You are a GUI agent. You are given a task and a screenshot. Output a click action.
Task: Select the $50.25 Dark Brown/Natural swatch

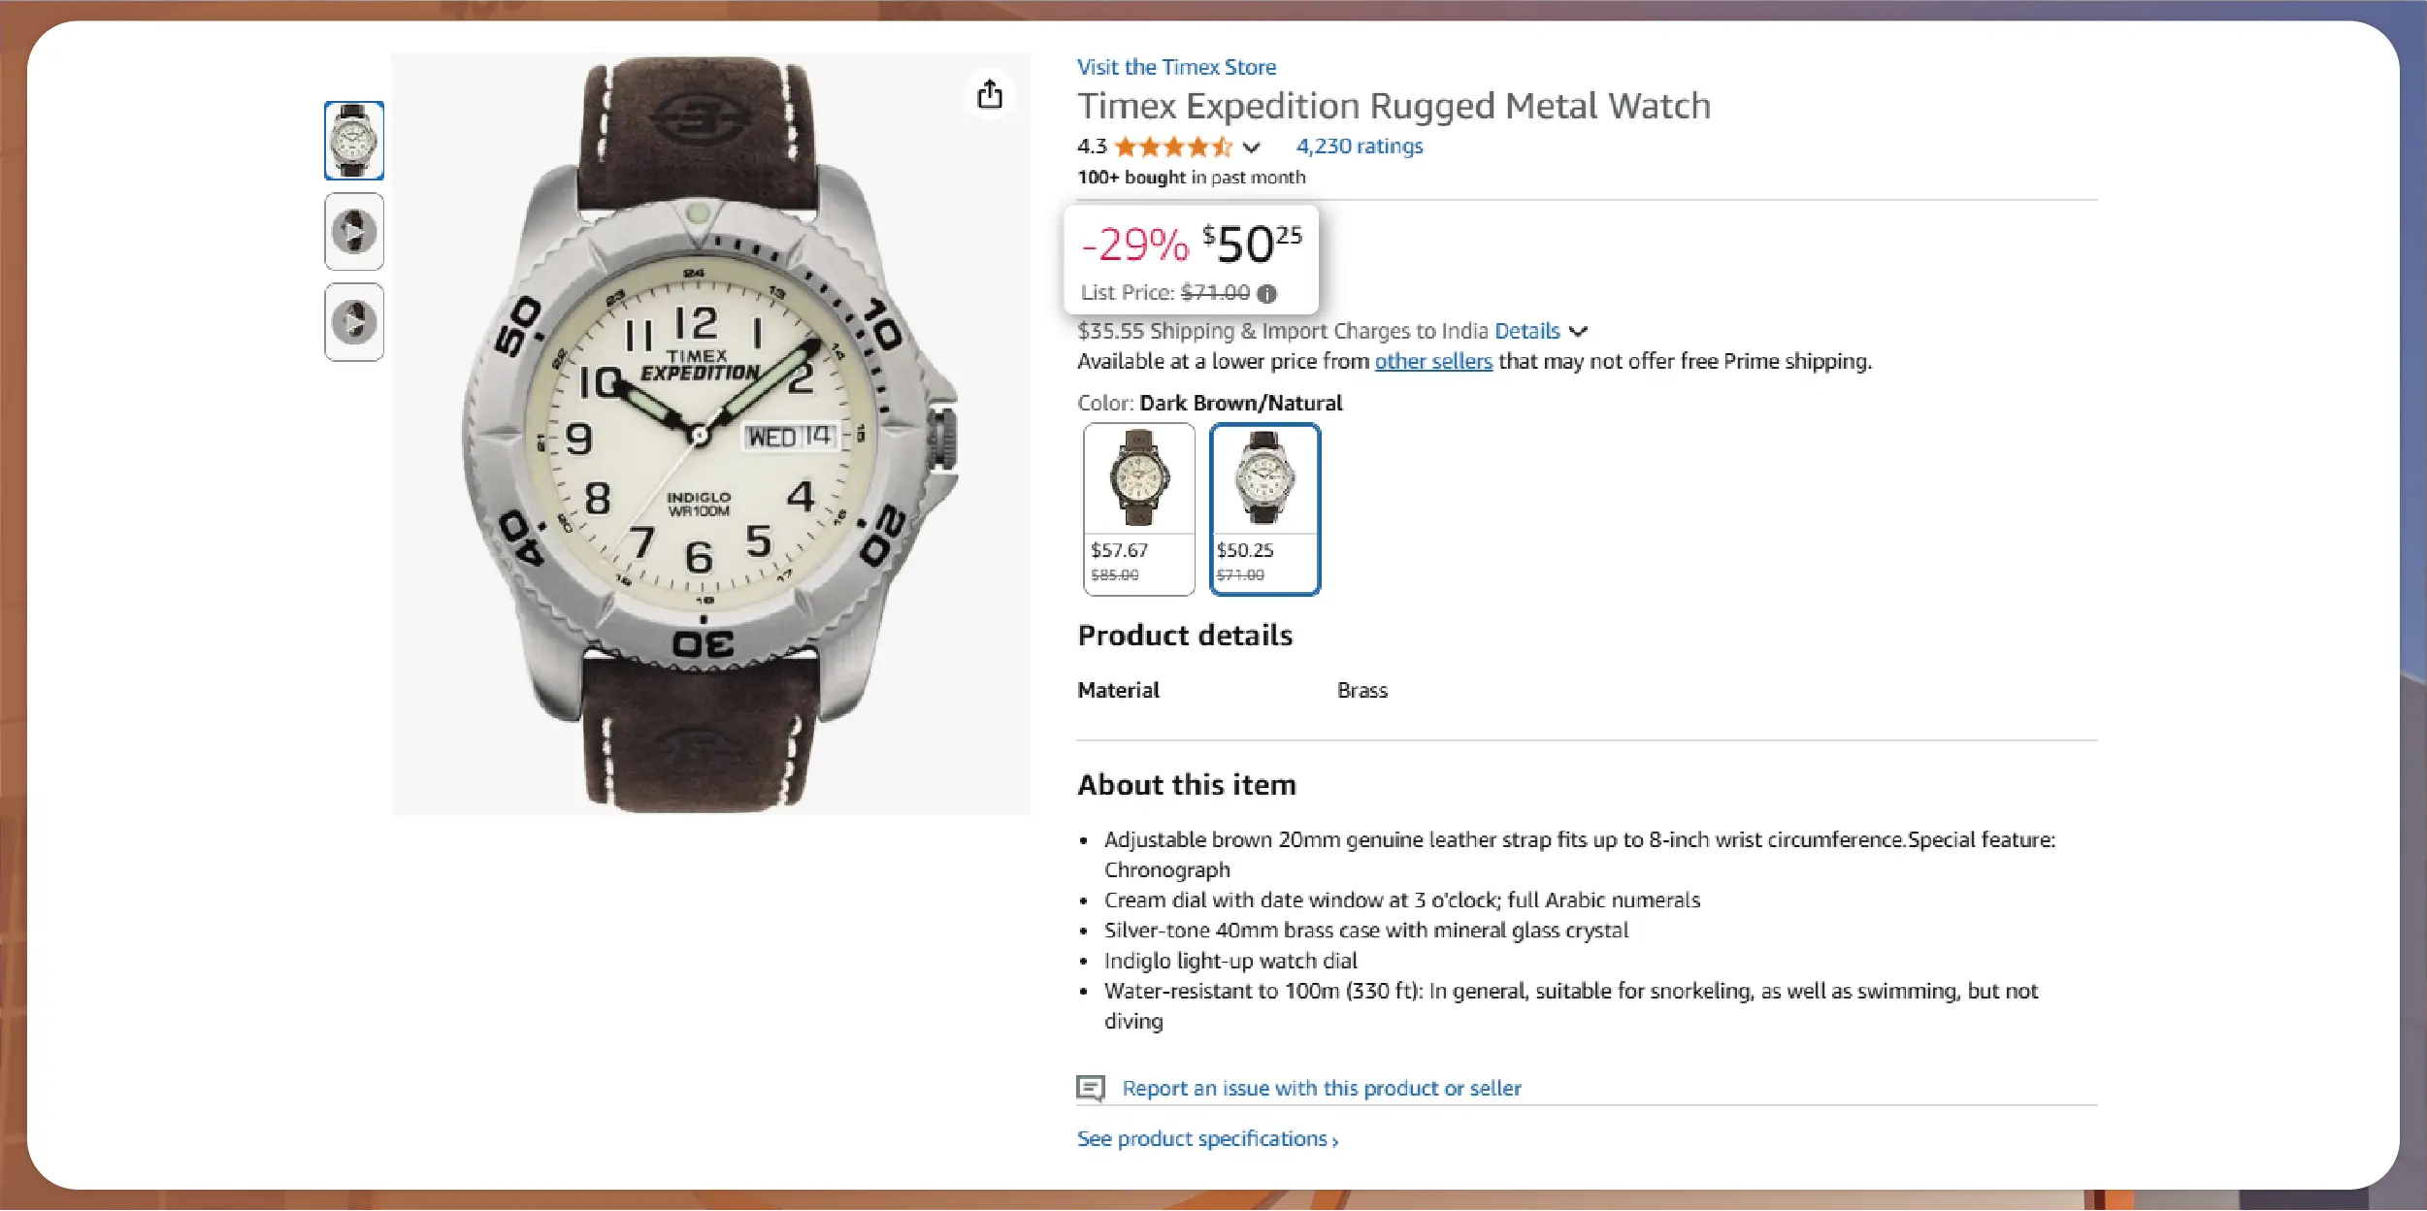(1264, 507)
